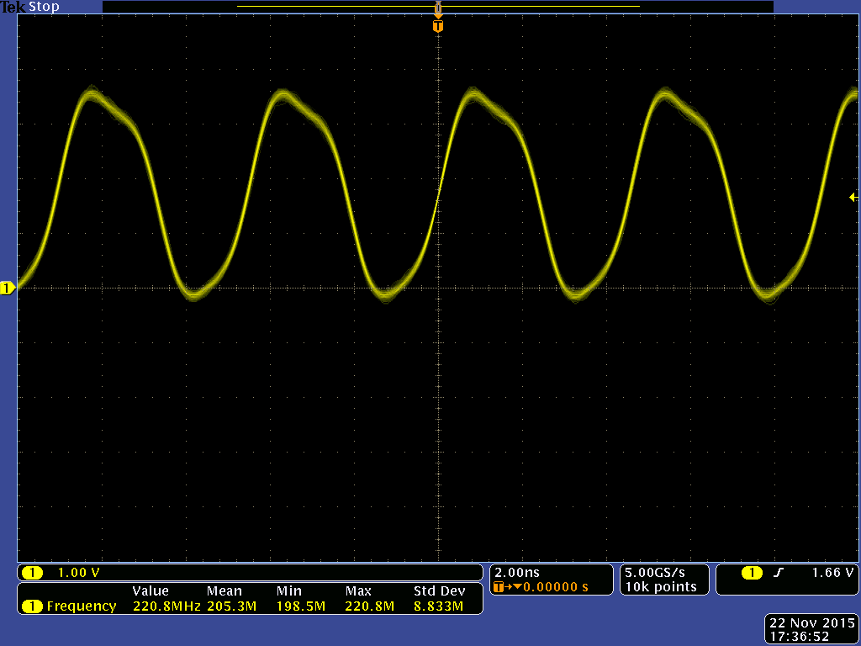Click the yellow trigger level arrow
The image size is (861, 646).
pos(853,197)
